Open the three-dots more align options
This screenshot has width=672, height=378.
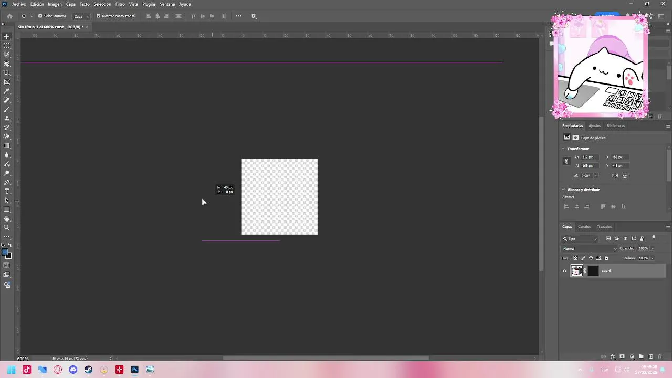[238, 16]
